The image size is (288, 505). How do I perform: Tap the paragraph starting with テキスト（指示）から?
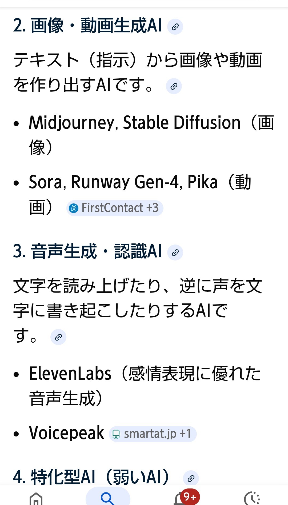tap(137, 60)
